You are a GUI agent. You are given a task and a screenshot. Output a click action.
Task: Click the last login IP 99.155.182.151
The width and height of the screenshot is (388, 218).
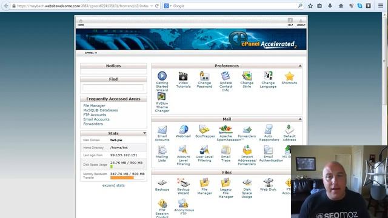click(x=124, y=155)
